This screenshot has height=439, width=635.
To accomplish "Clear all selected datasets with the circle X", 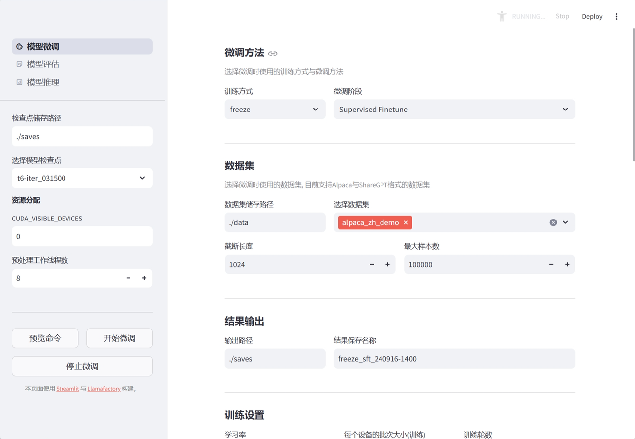I will pyautogui.click(x=553, y=223).
